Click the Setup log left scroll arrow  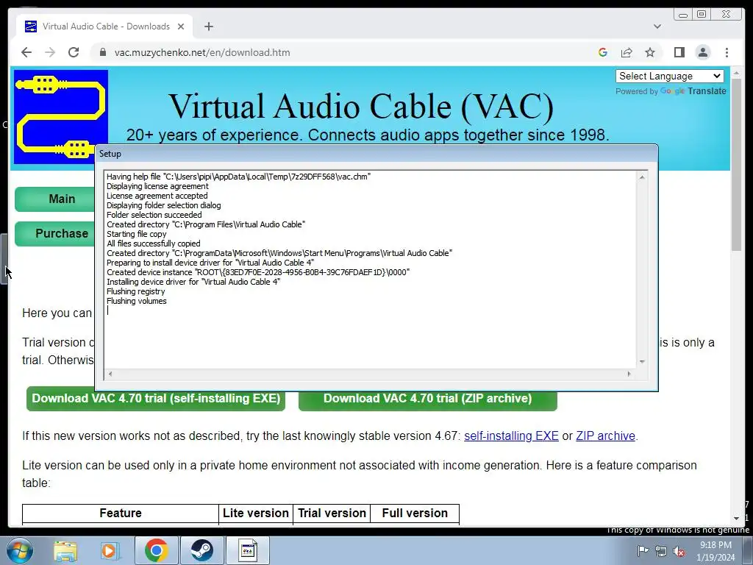coord(110,374)
